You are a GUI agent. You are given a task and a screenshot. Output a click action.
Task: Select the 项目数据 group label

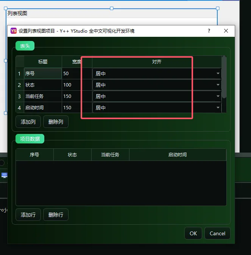pyautogui.click(x=30, y=139)
